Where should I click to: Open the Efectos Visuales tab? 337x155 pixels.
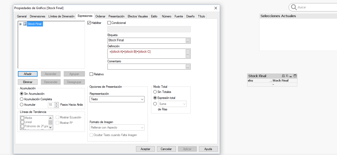138,16
